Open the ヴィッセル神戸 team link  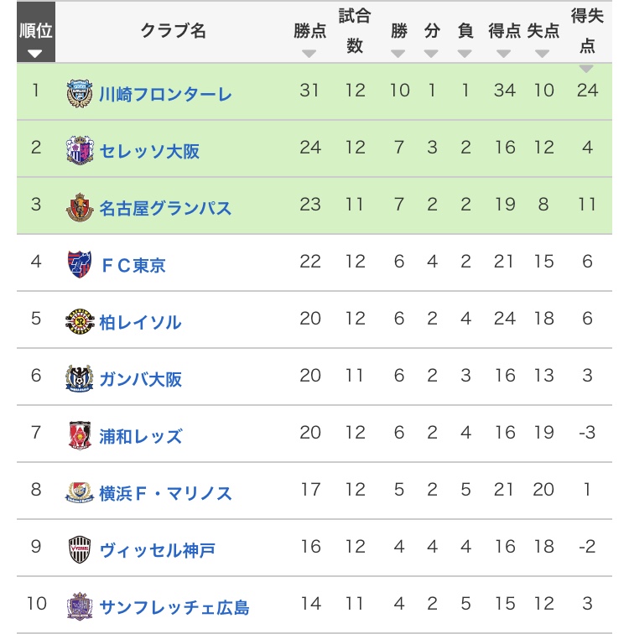pos(157,550)
